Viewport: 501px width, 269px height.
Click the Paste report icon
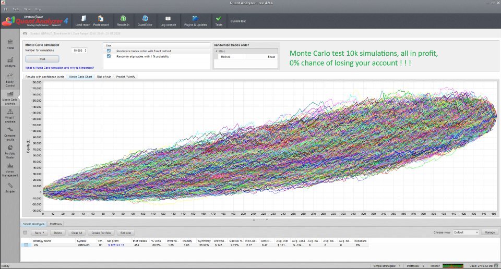pos(101,21)
